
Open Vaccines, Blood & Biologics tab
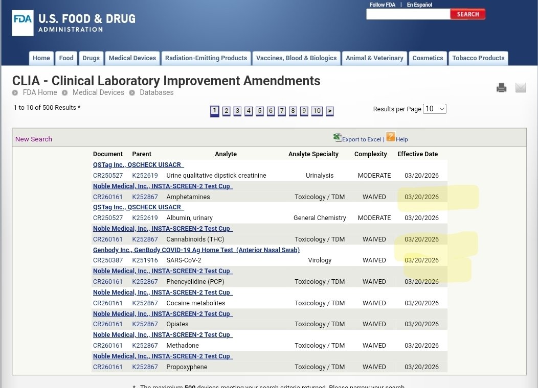(x=297, y=58)
